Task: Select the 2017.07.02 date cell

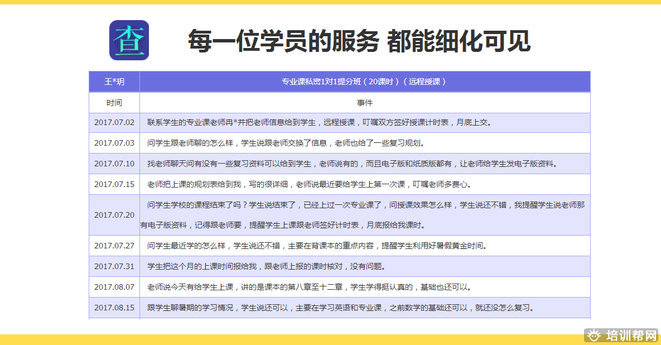Action: pyautogui.click(x=114, y=122)
